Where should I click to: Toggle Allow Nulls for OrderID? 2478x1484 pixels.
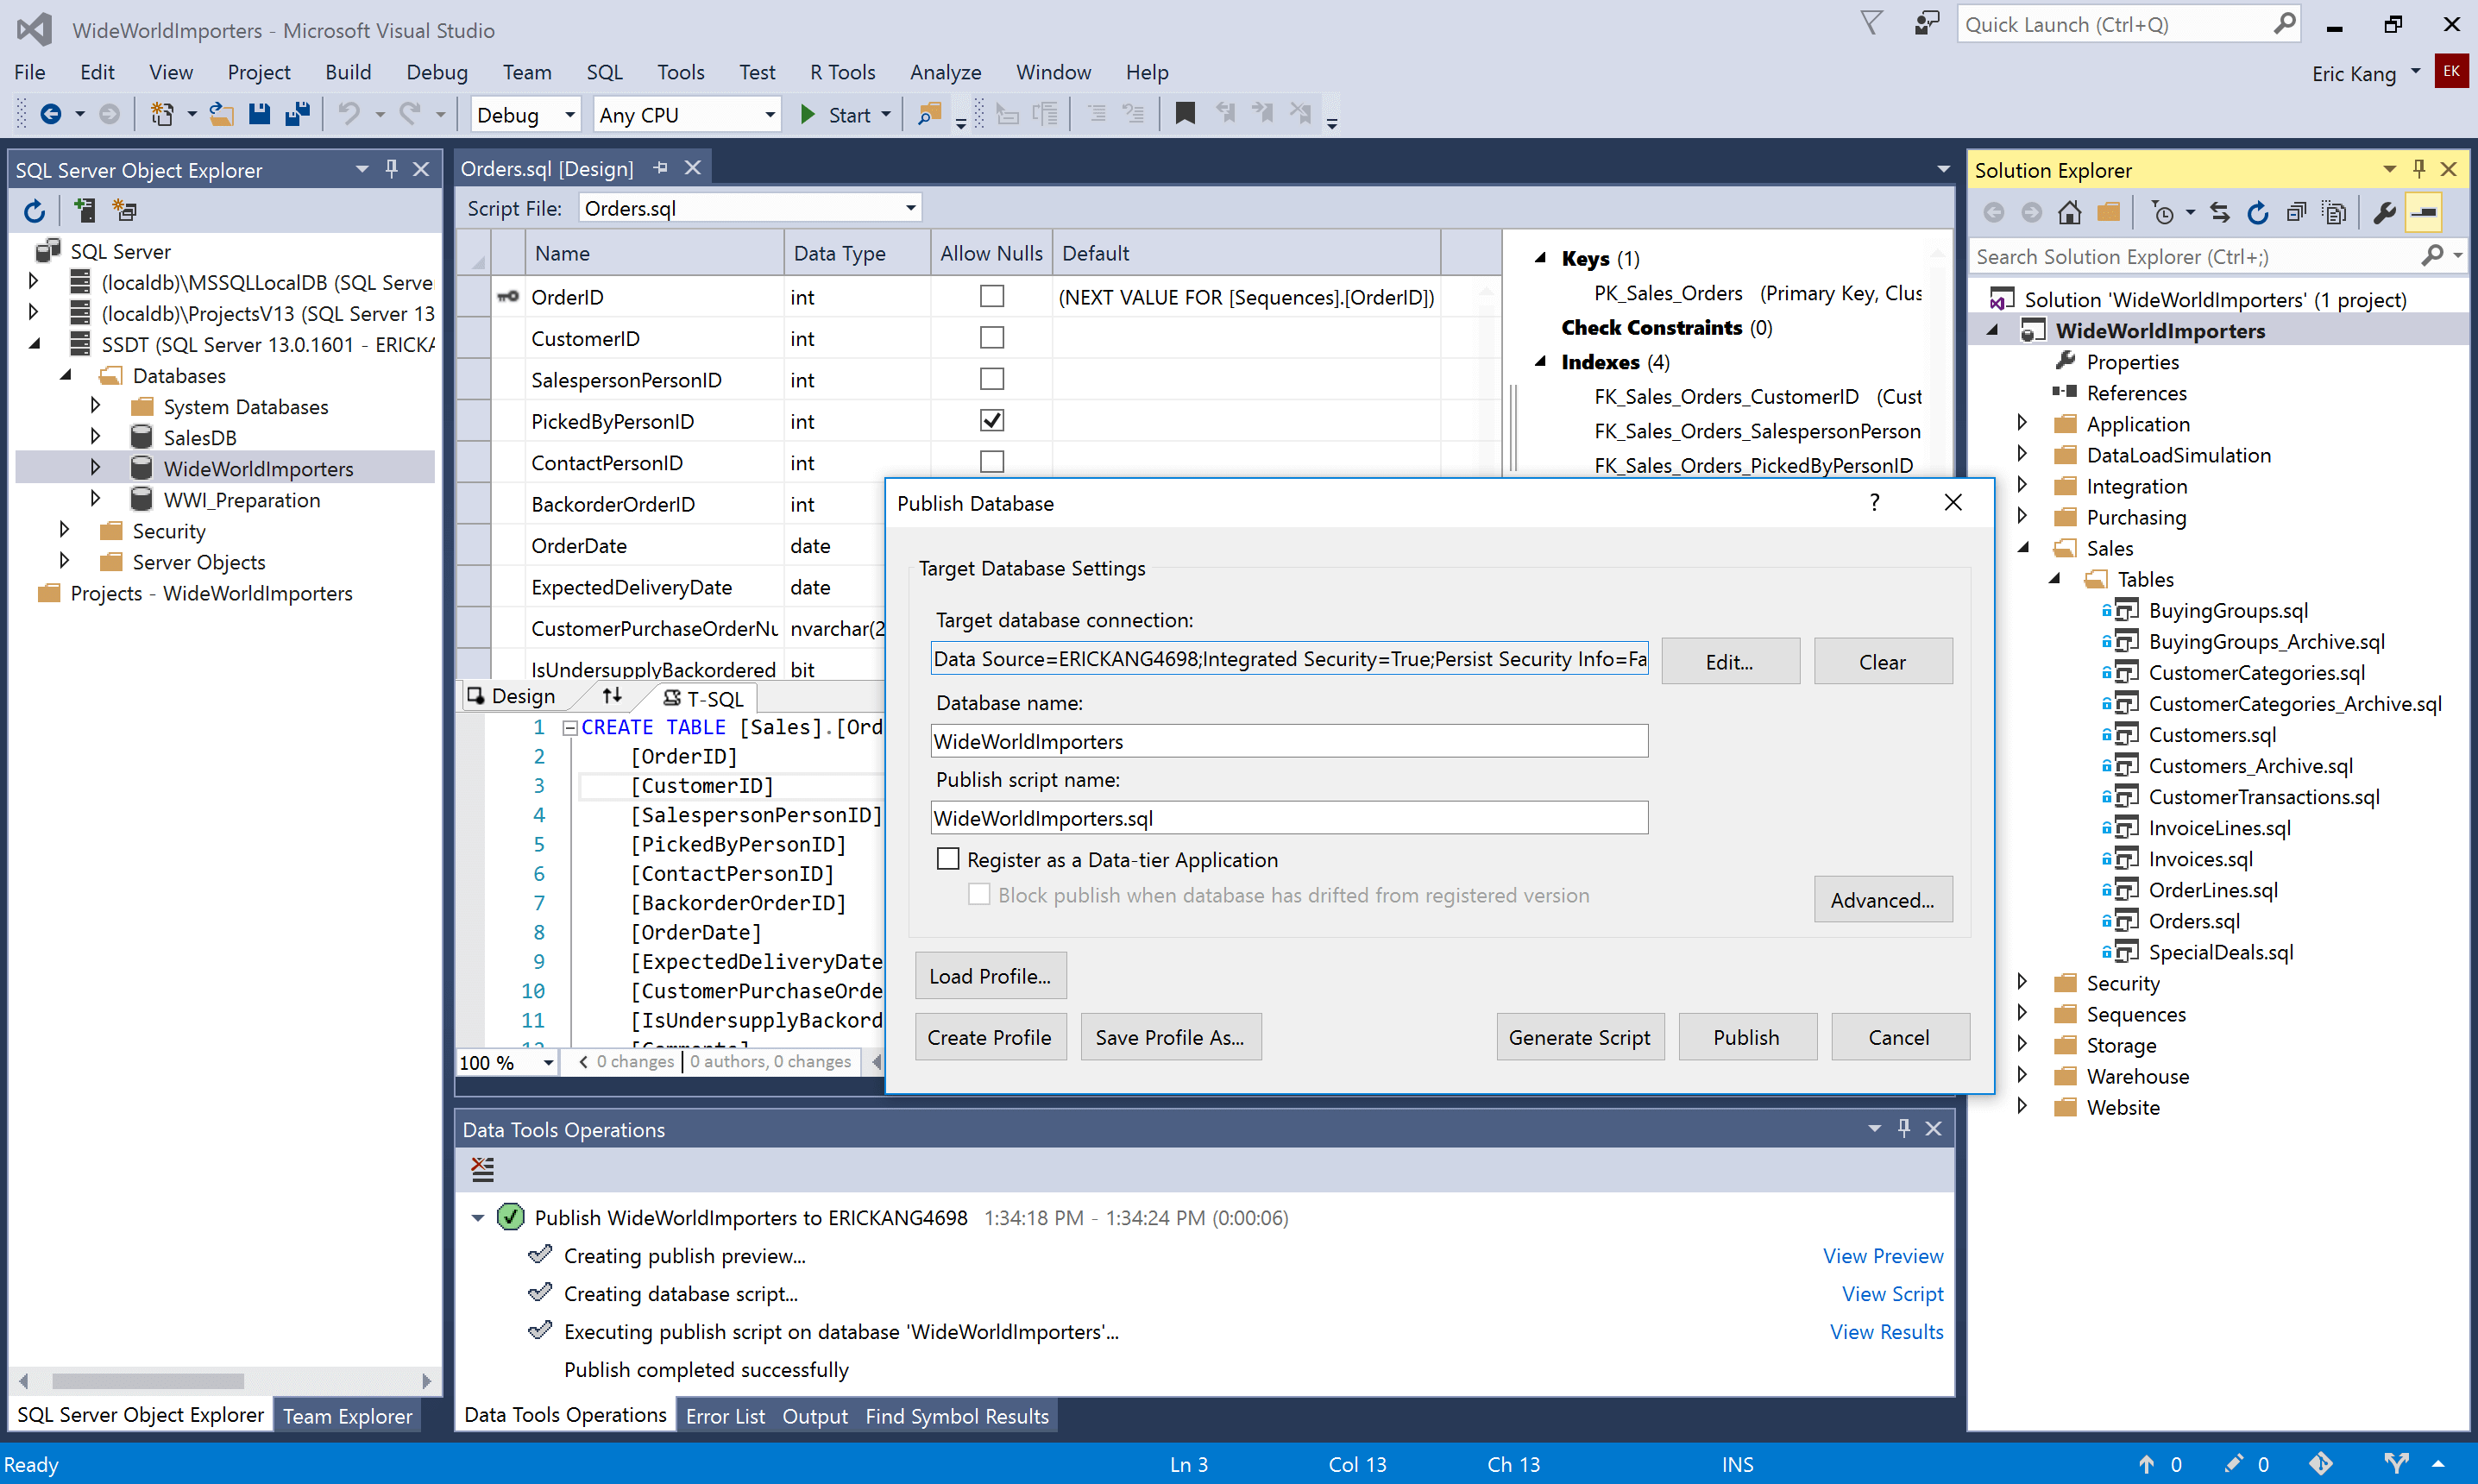click(x=991, y=297)
